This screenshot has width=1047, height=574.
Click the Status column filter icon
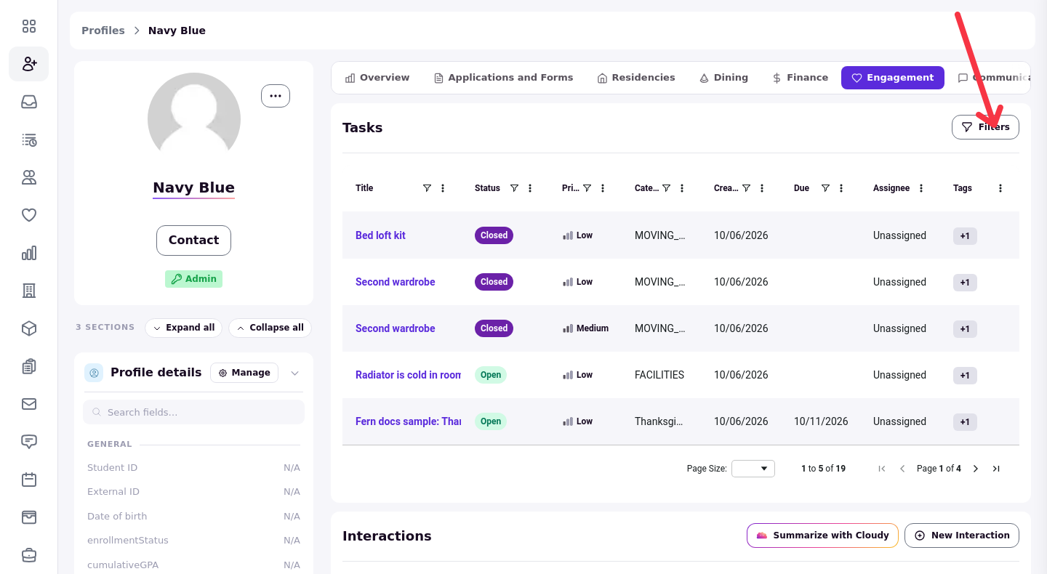point(514,188)
